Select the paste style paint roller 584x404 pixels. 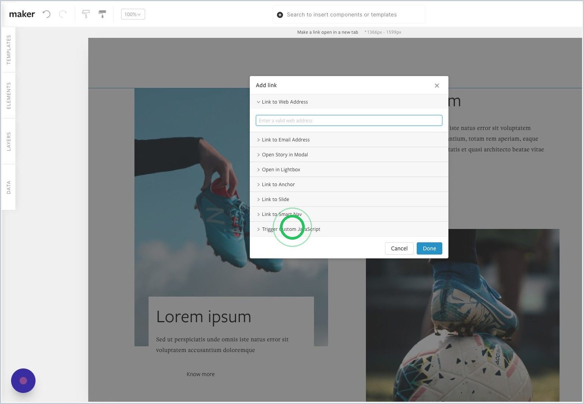102,14
